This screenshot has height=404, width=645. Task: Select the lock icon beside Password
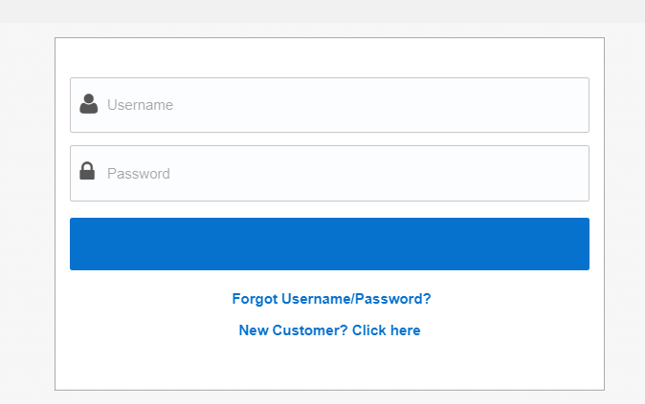coord(87,172)
